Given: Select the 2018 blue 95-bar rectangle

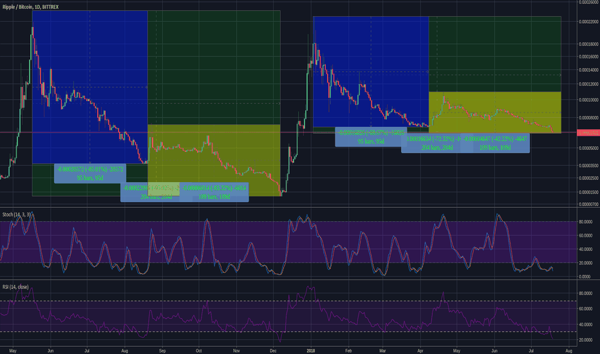Looking at the screenshot, I should 371,71.
